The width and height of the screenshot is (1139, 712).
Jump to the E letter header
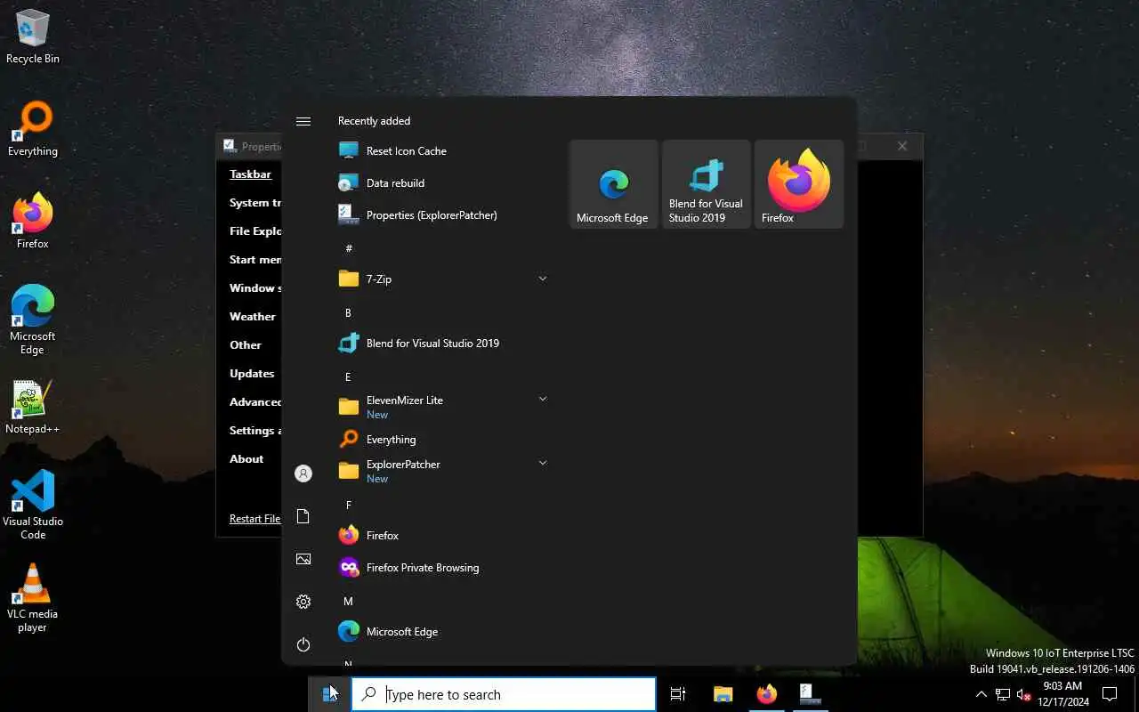coord(348,376)
